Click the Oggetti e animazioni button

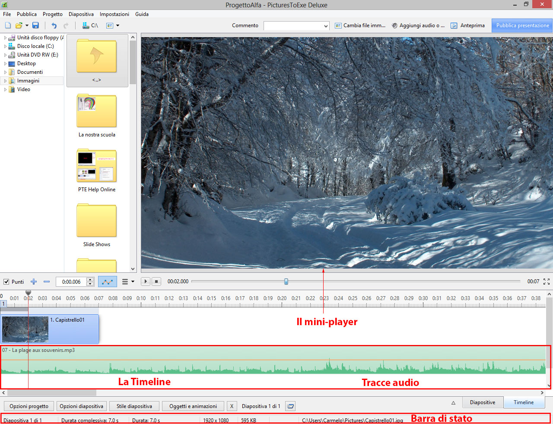[193, 406]
